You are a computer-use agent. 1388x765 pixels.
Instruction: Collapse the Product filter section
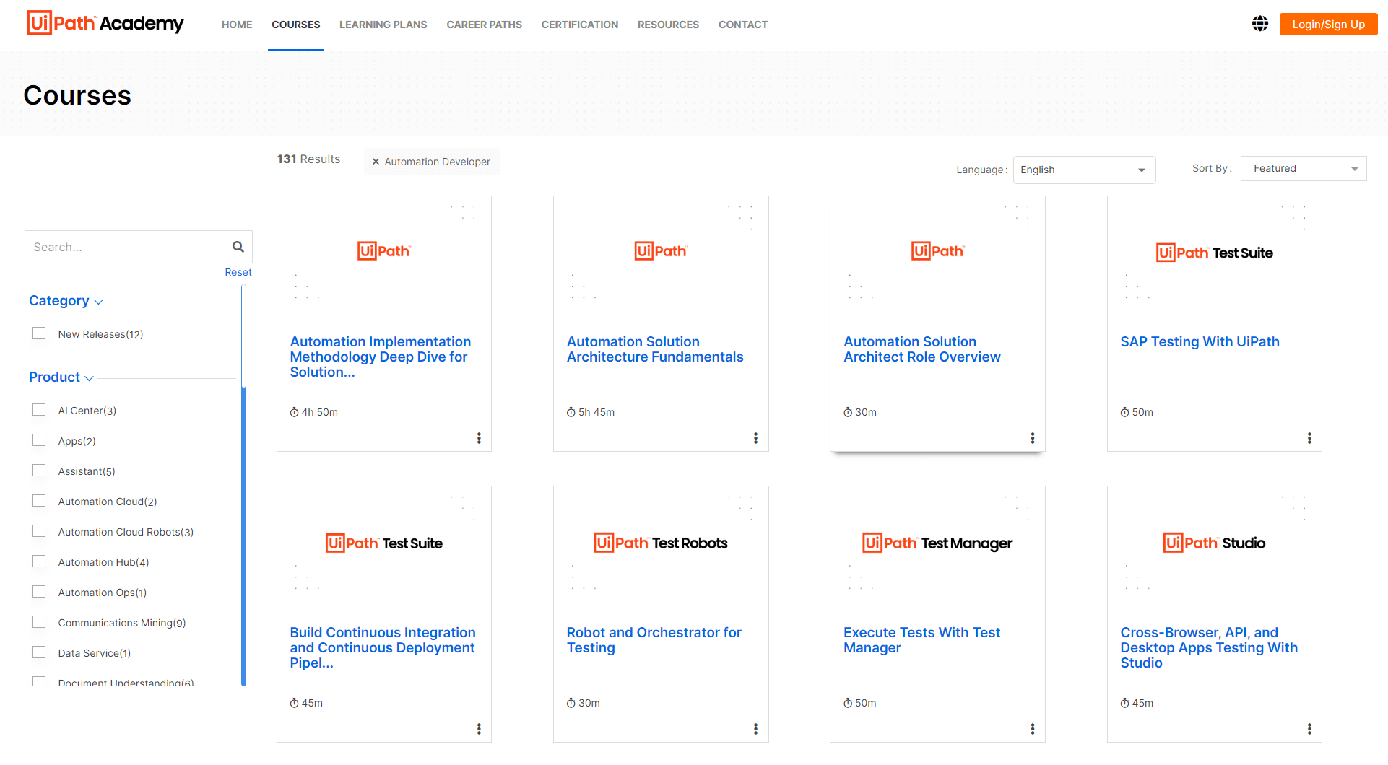[x=61, y=377]
